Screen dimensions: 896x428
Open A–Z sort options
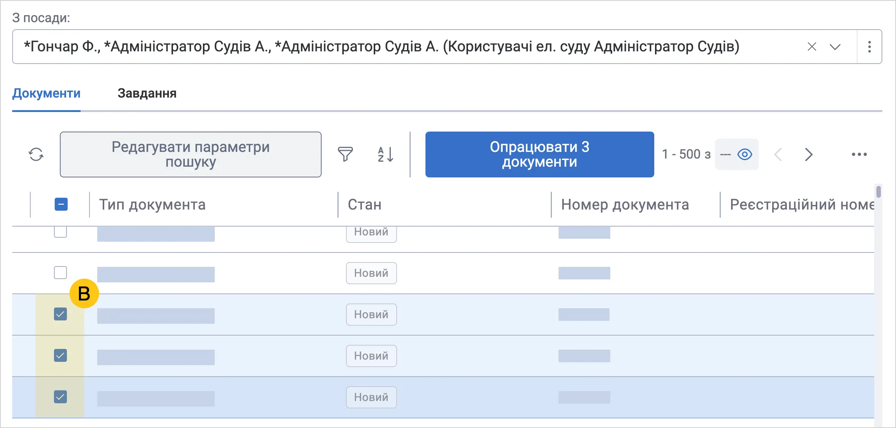click(x=386, y=154)
